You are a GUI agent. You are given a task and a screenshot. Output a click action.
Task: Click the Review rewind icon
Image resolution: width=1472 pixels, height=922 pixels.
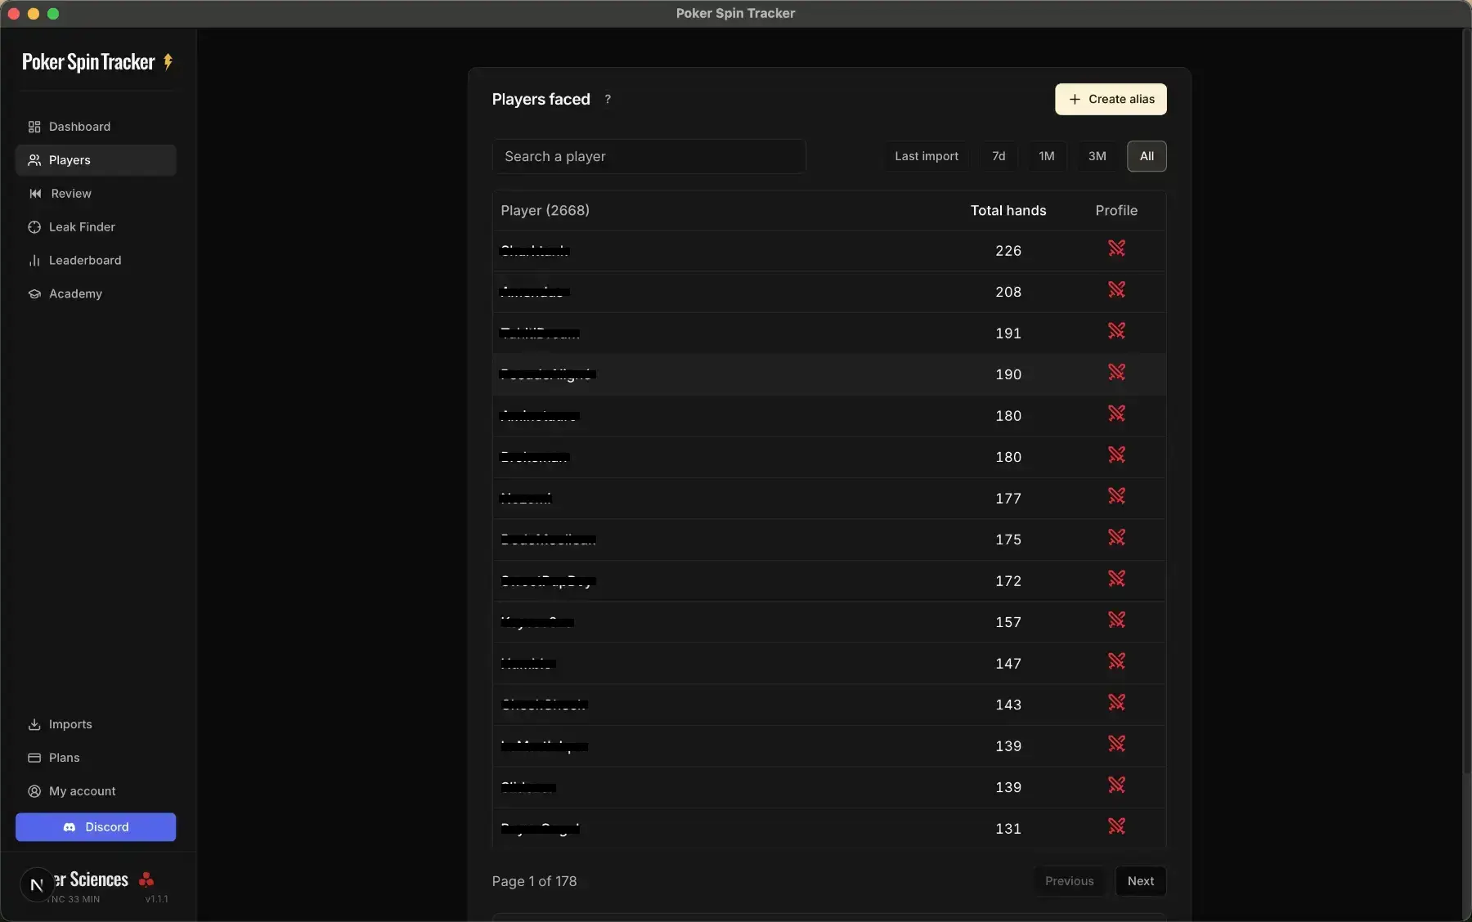click(34, 194)
